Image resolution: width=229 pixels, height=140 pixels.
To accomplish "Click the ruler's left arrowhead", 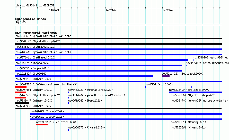I will pos(16,8).
